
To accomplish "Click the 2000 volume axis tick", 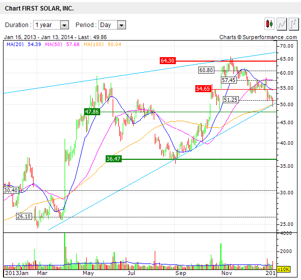I will tap(286, 251).
